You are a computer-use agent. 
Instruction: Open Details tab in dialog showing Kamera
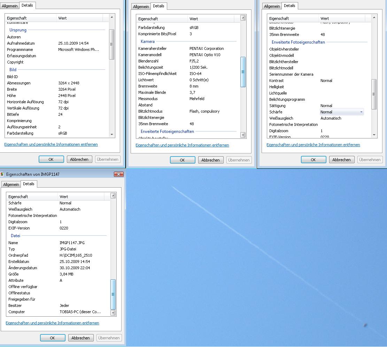pyautogui.click(x=158, y=6)
